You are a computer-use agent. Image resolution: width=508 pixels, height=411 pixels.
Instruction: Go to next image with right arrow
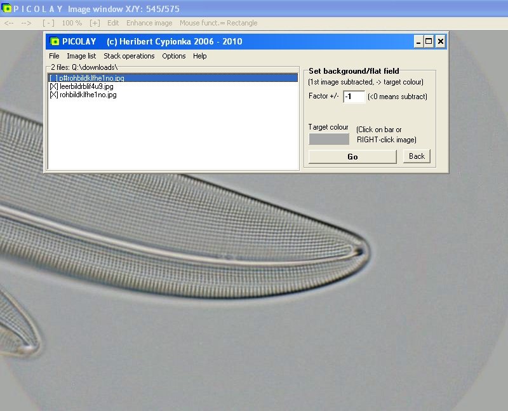point(26,24)
